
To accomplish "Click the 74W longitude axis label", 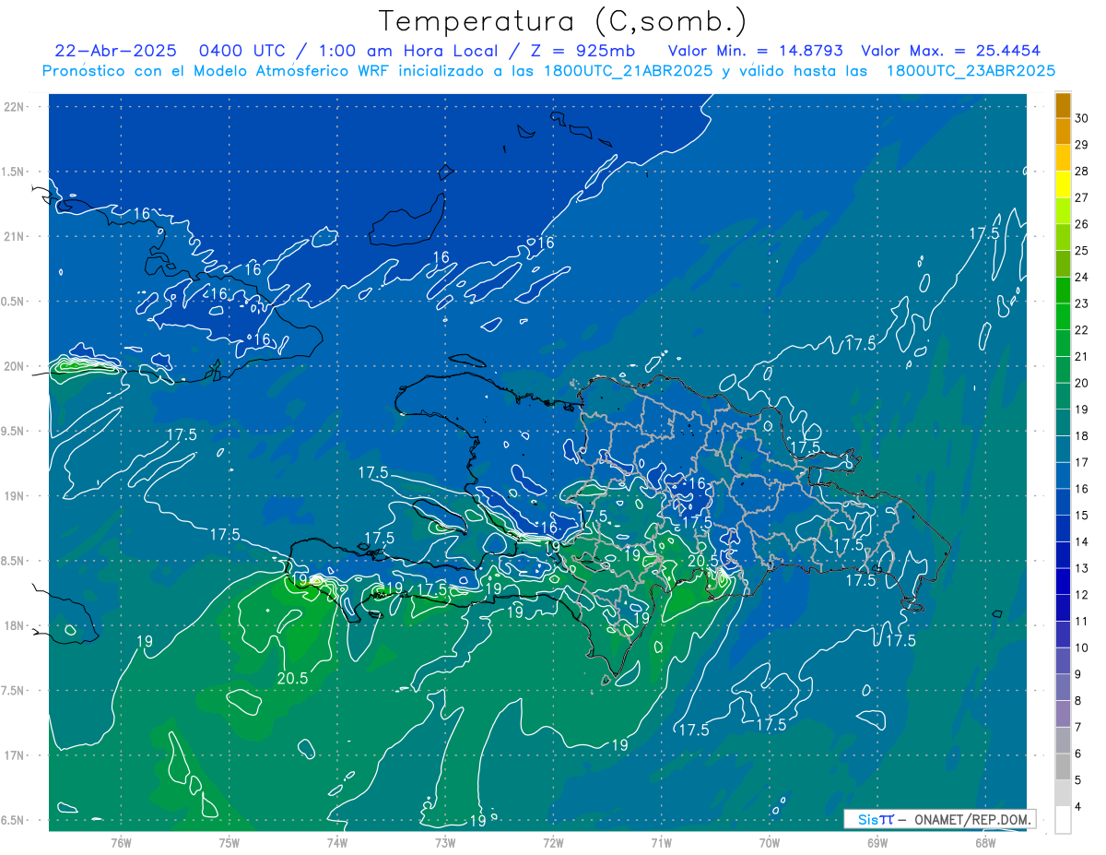I will click(336, 842).
